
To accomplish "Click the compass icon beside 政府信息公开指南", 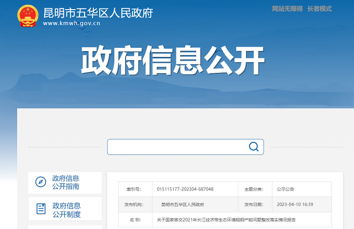I will click(x=41, y=182).
